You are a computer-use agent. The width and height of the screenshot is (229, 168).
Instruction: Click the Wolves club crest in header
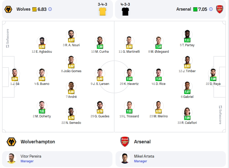click(8, 9)
